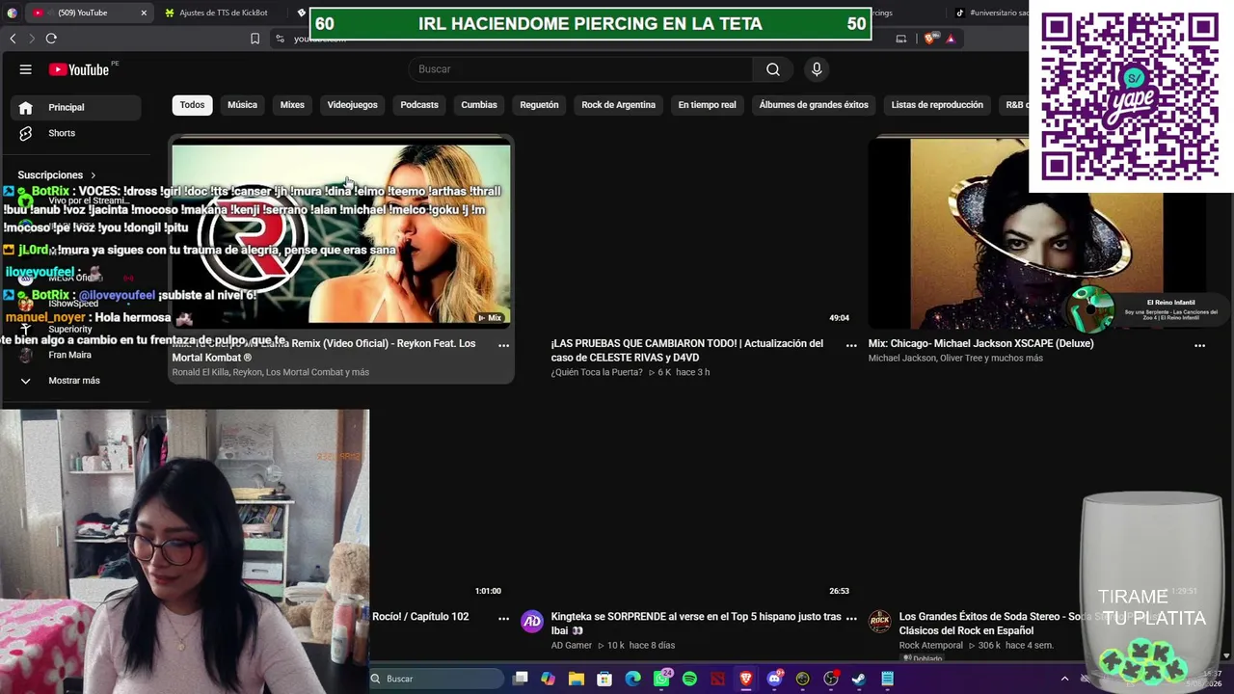The height and width of the screenshot is (694, 1234).
Task: Open the ¿Quién Toca la Puerta? channel link
Action: pos(596,372)
